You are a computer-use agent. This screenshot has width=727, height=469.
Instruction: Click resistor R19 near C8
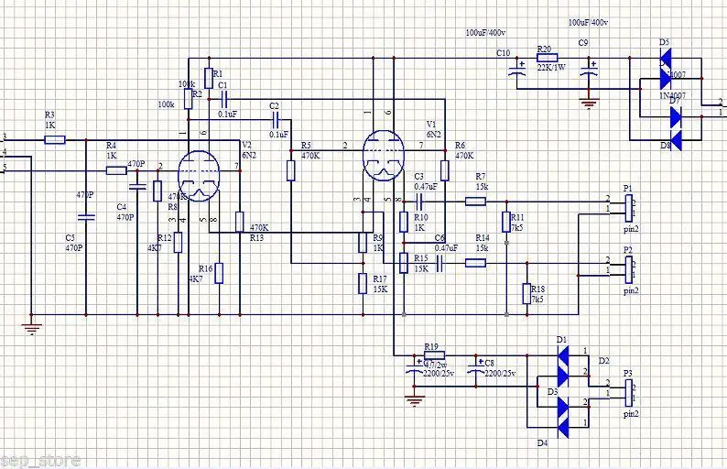coord(434,355)
